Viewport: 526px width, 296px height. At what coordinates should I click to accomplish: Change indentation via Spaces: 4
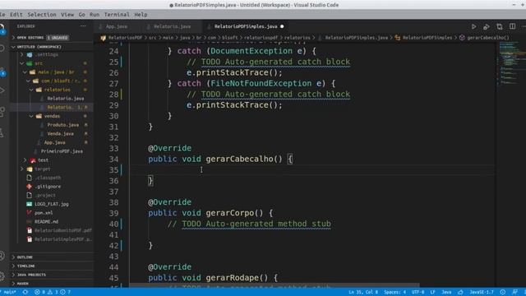pyautogui.click(x=394, y=292)
